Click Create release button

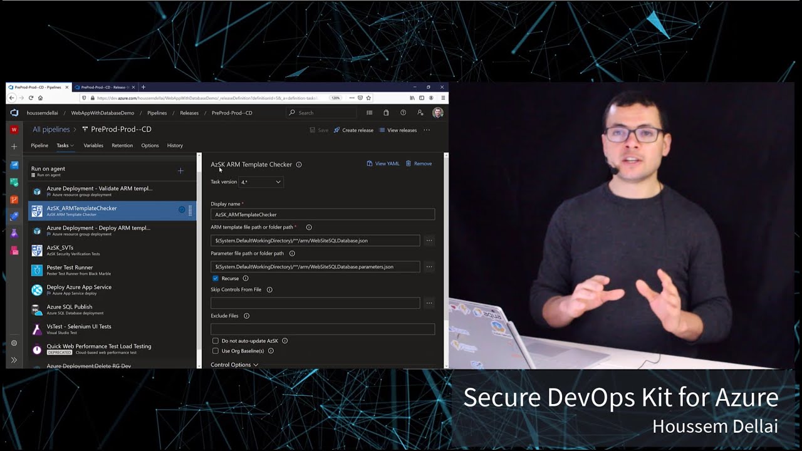353,130
